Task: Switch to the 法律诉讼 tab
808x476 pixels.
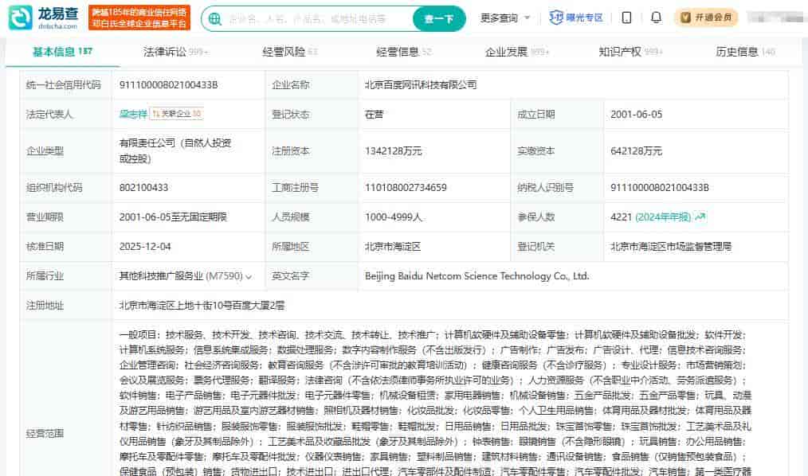Action: click(175, 52)
